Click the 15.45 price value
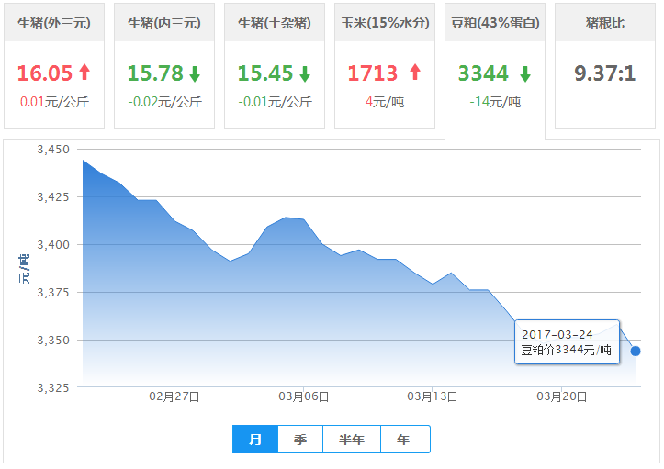Viewport: 664px width, 469px height. coord(265,73)
